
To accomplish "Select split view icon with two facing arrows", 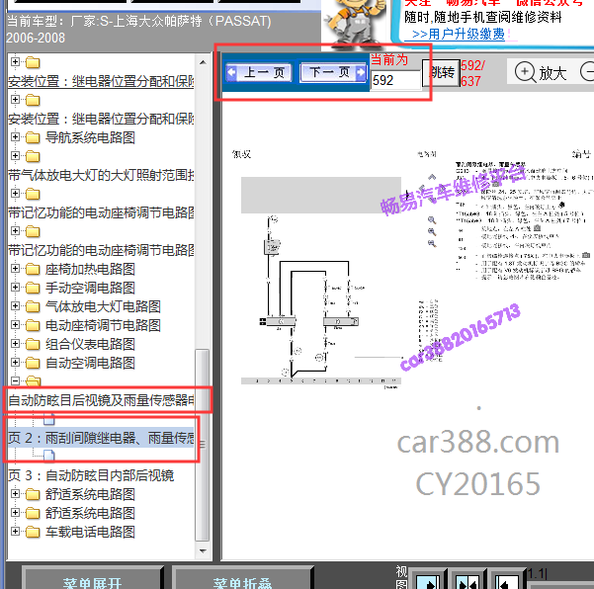I will click(467, 580).
